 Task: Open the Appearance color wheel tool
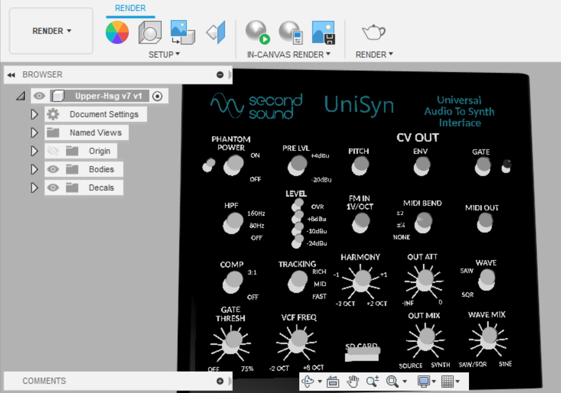tap(117, 32)
